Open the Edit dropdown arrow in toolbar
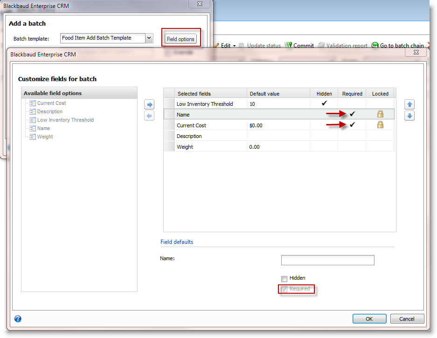Viewport: 437px width, 338px height. tap(235, 46)
